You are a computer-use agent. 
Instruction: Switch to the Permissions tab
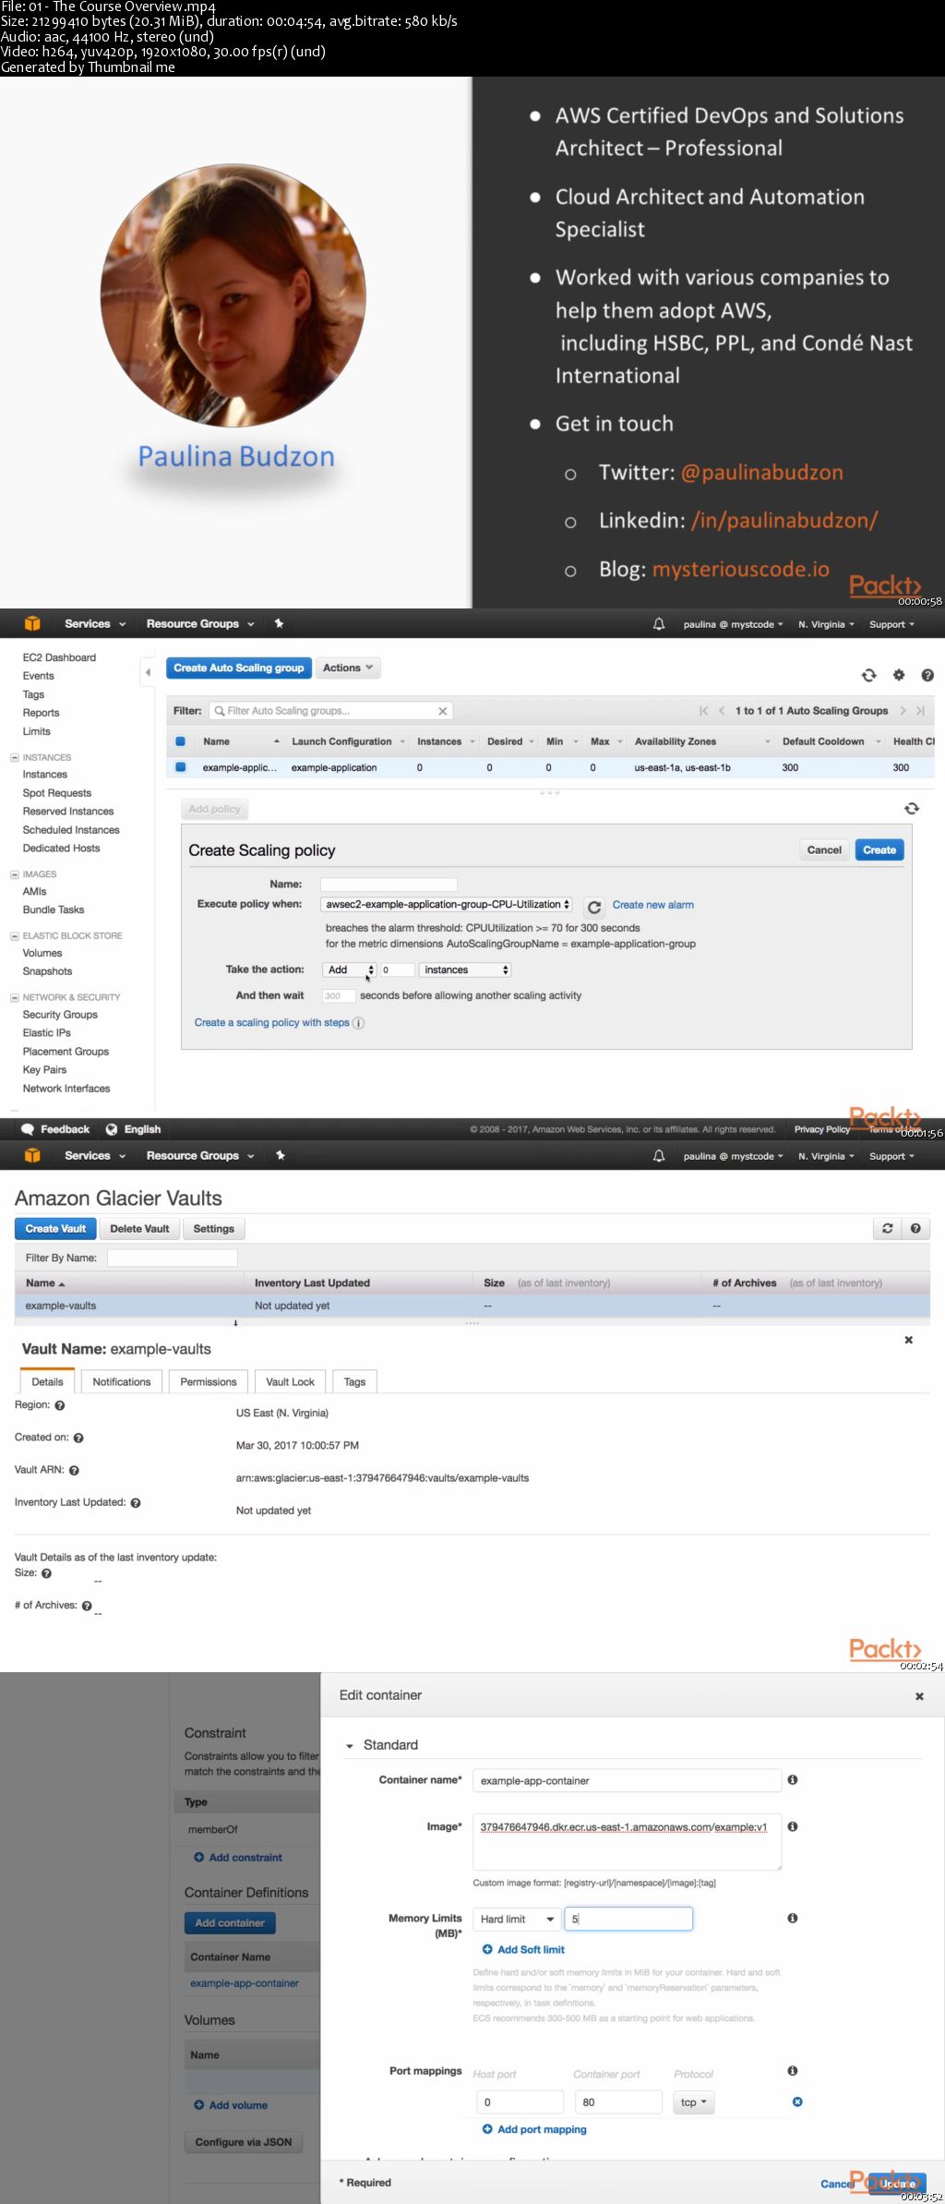pos(209,1381)
